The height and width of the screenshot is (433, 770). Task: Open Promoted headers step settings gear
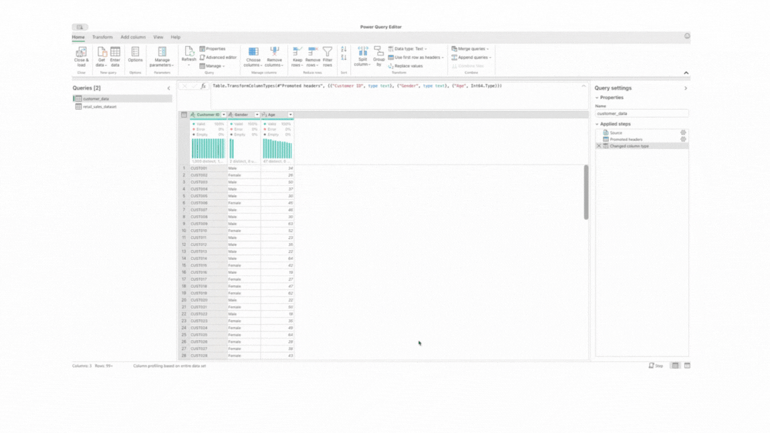(x=683, y=140)
